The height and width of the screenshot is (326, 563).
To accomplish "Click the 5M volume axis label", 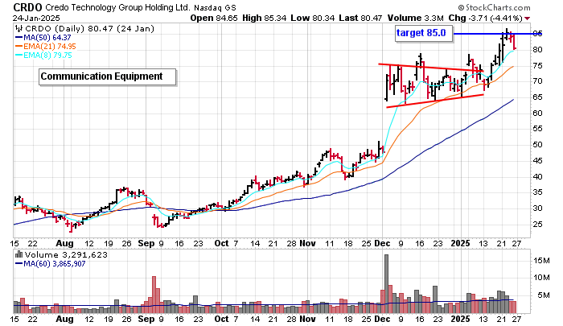I will coord(544,295).
